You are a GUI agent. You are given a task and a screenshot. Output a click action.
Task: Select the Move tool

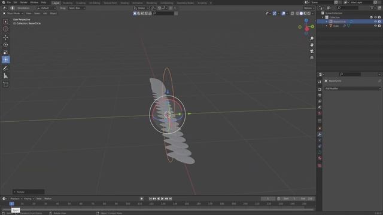click(5, 38)
